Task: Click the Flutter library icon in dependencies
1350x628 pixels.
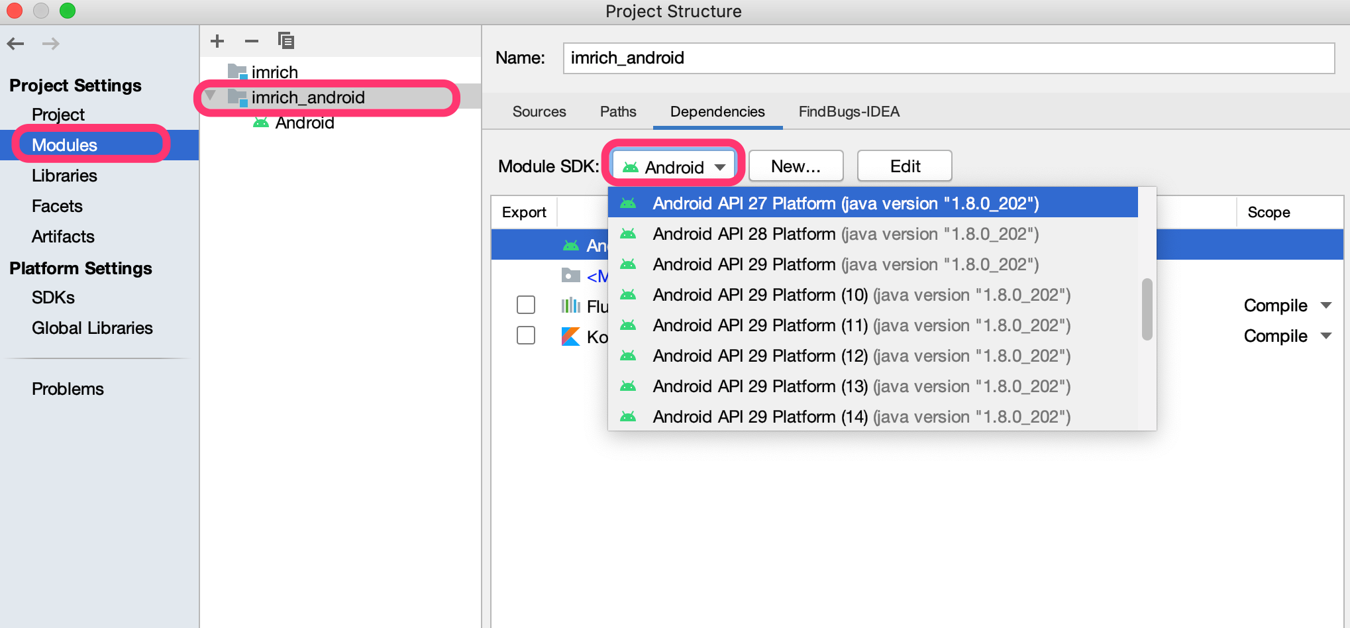Action: coord(570,305)
